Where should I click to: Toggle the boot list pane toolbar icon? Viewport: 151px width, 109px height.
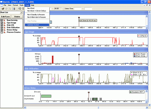pyautogui.click(x=14, y=9)
